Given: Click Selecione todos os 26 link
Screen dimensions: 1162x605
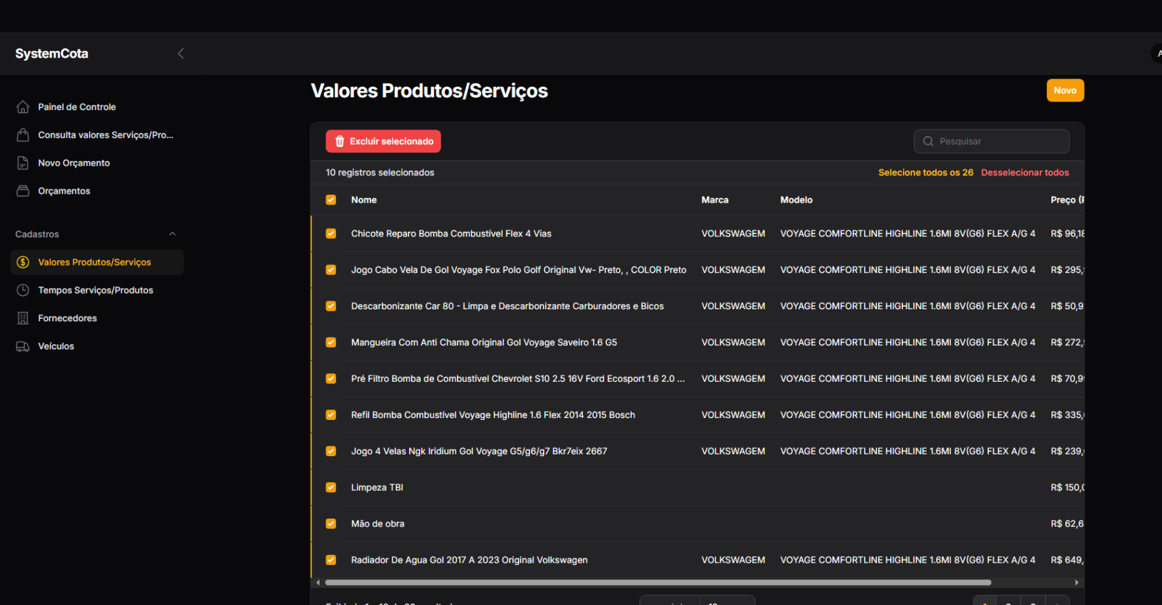Looking at the screenshot, I should [x=925, y=172].
